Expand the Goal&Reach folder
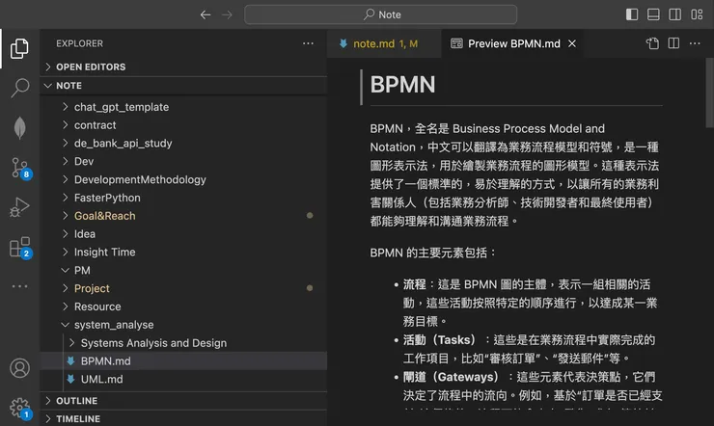Image resolution: width=714 pixels, height=426 pixels. pyautogui.click(x=183, y=216)
